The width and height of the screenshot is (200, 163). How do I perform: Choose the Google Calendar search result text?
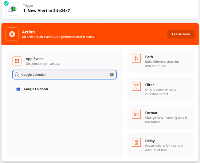[36, 89]
